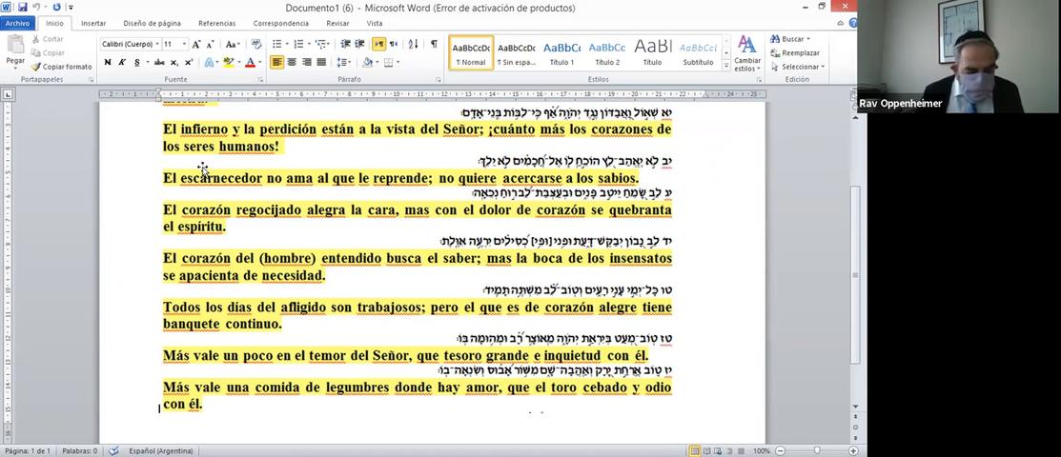Click Copiar formato painter

[62, 67]
